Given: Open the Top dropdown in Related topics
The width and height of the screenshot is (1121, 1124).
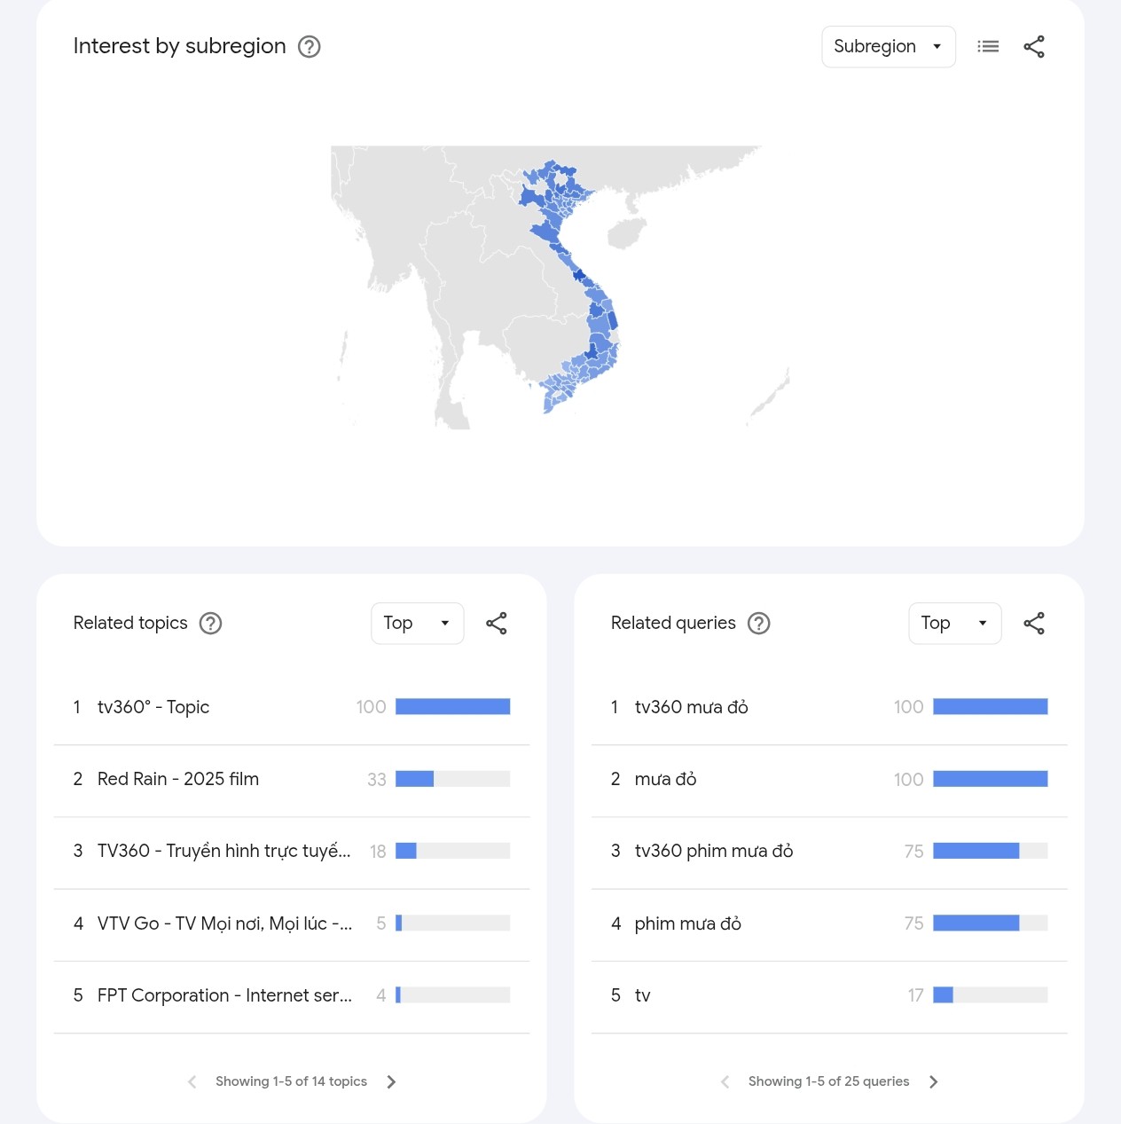Looking at the screenshot, I should tap(417, 624).
